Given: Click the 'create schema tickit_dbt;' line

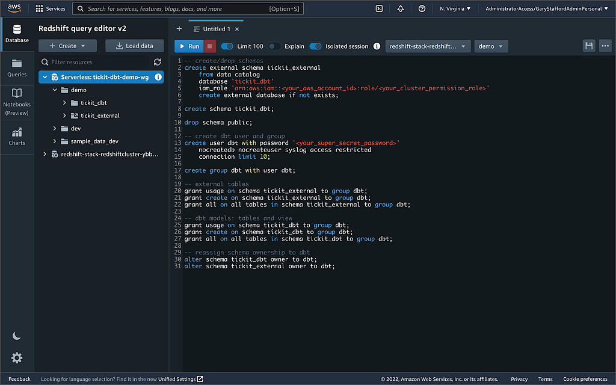Looking at the screenshot, I should tap(229, 108).
